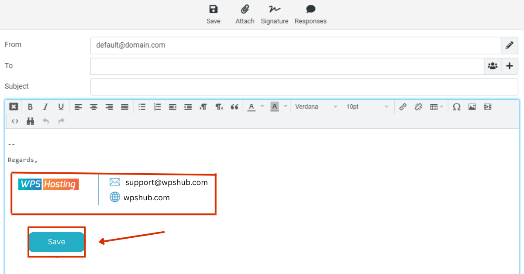Expand the insert table dropdown
This screenshot has height=274, width=524.
(436, 107)
